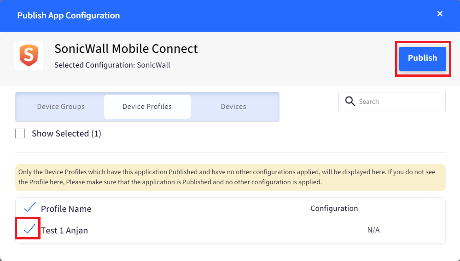Select the Device Profiles tab

point(147,107)
